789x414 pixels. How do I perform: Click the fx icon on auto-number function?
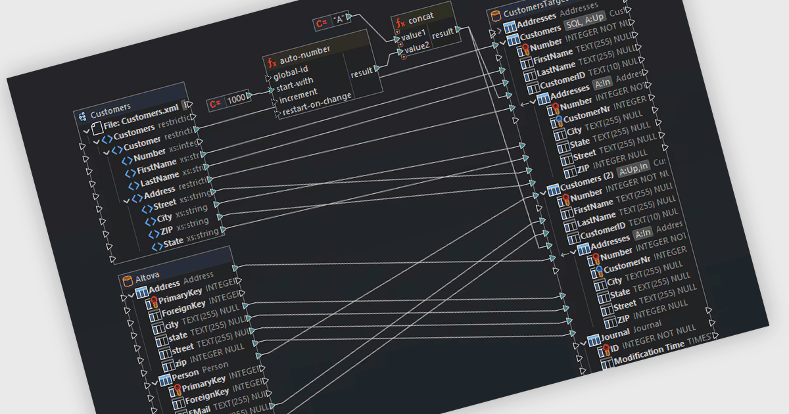[x=272, y=62]
